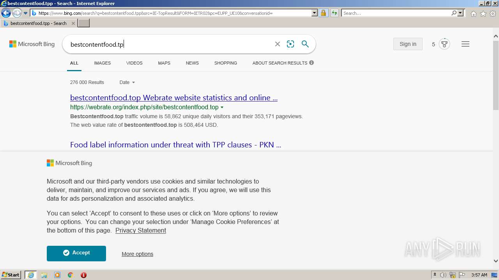The height and width of the screenshot is (280, 499).
Task: Click the Bing search magnifier button
Action: (305, 44)
